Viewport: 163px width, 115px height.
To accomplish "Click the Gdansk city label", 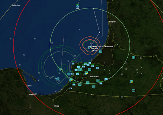I will (32, 95).
